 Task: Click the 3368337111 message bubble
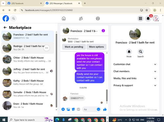[77, 98]
